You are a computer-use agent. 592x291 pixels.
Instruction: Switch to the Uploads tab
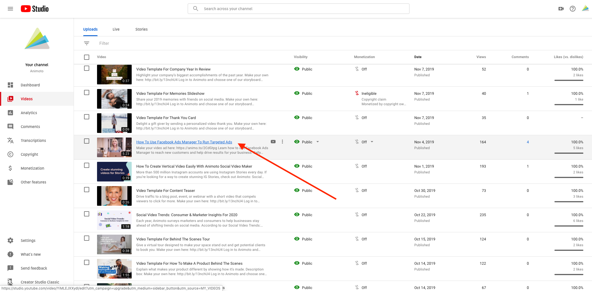coord(90,29)
